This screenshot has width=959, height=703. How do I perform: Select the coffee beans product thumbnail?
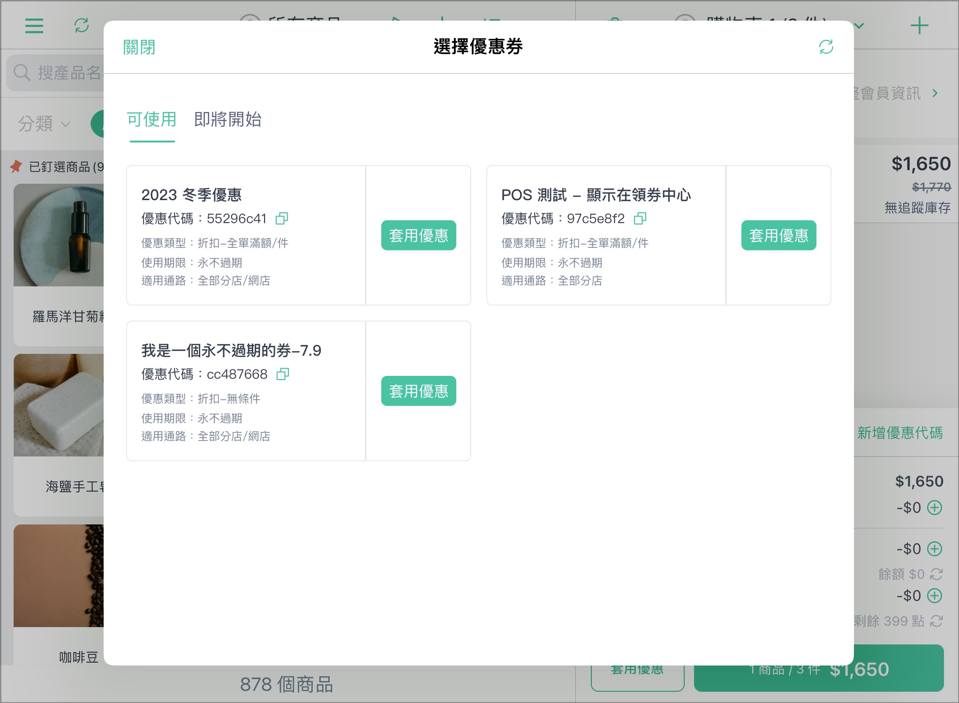59,576
